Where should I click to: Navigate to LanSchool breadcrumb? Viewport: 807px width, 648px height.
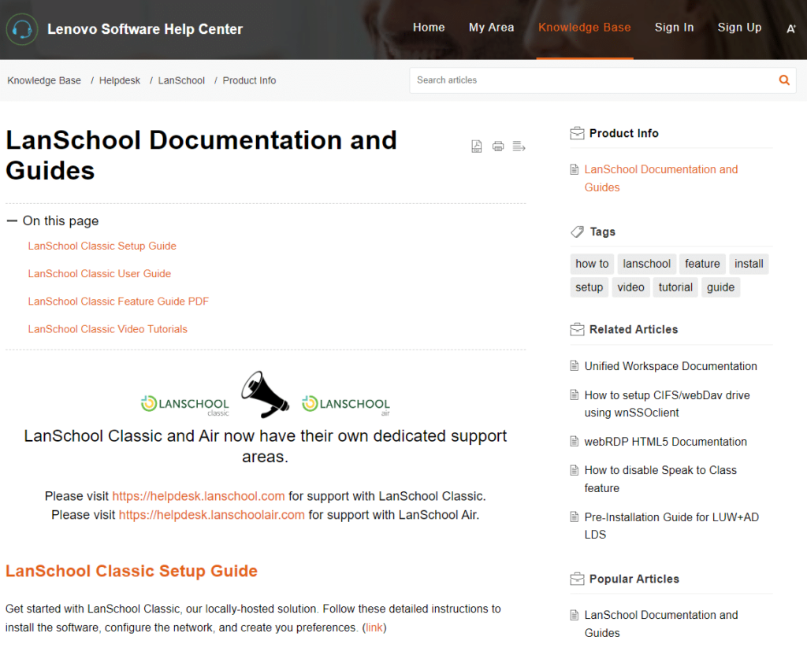coord(181,81)
